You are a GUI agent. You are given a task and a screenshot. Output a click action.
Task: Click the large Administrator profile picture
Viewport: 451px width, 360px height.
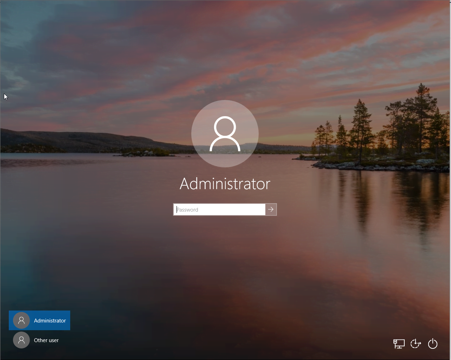coord(225,134)
